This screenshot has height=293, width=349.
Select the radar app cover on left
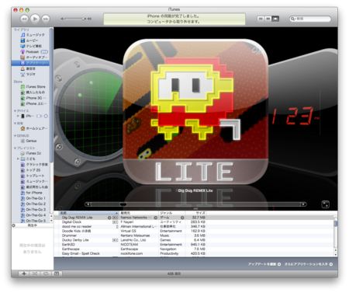point(88,111)
